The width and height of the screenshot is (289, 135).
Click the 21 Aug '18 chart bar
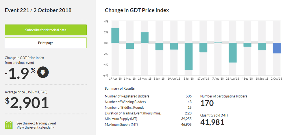click(x=233, y=52)
